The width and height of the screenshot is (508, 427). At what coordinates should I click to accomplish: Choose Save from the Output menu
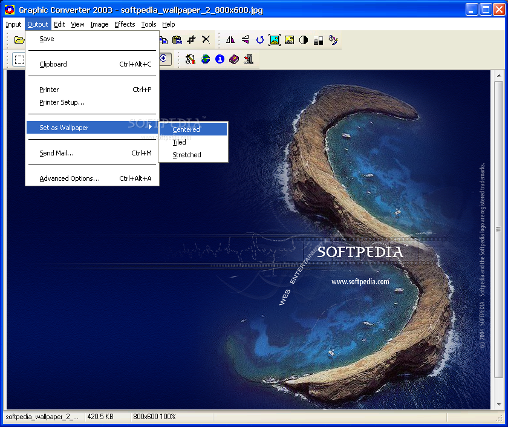pyautogui.click(x=93, y=39)
